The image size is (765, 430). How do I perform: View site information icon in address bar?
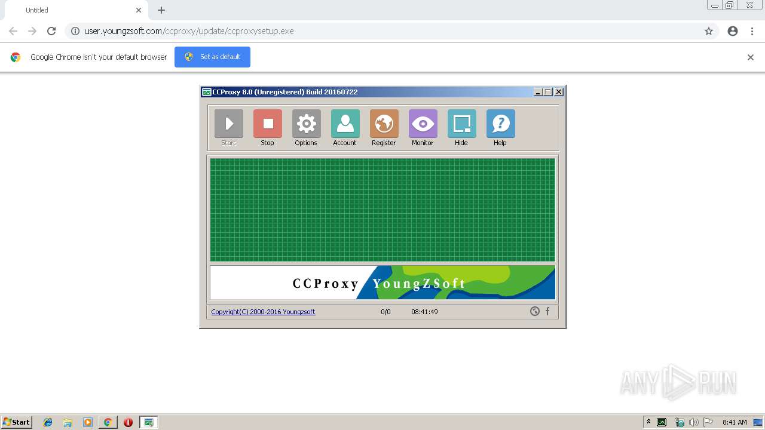[75, 31]
